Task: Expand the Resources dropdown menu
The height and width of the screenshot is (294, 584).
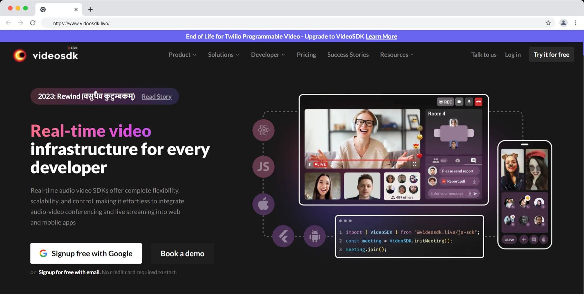Action: coord(397,55)
